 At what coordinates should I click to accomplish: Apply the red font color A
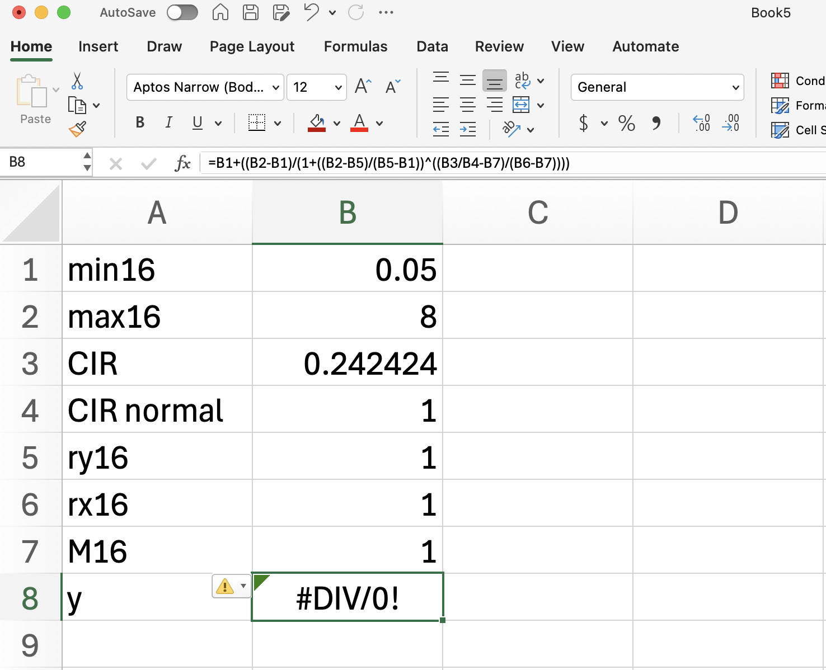359,122
